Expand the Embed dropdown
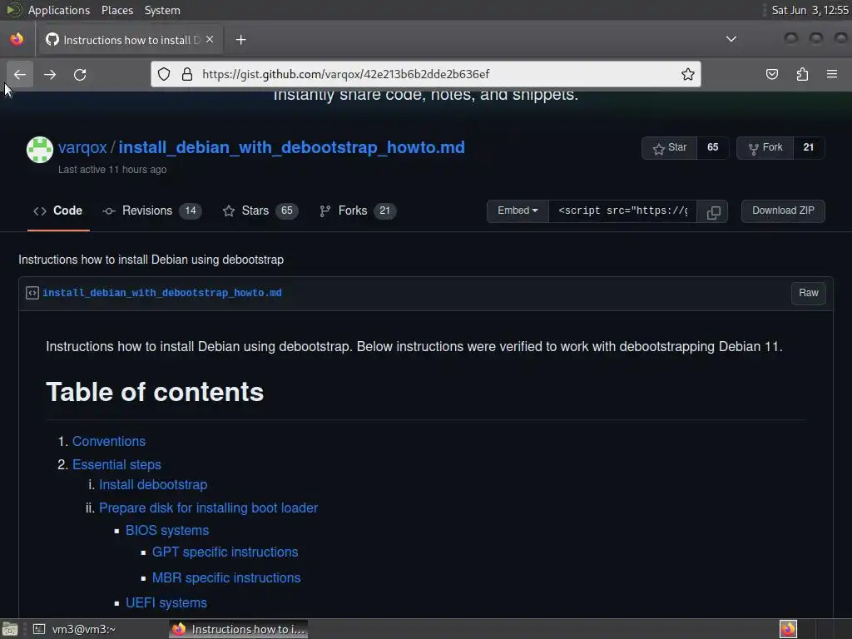Image resolution: width=852 pixels, height=639 pixels. click(x=518, y=211)
